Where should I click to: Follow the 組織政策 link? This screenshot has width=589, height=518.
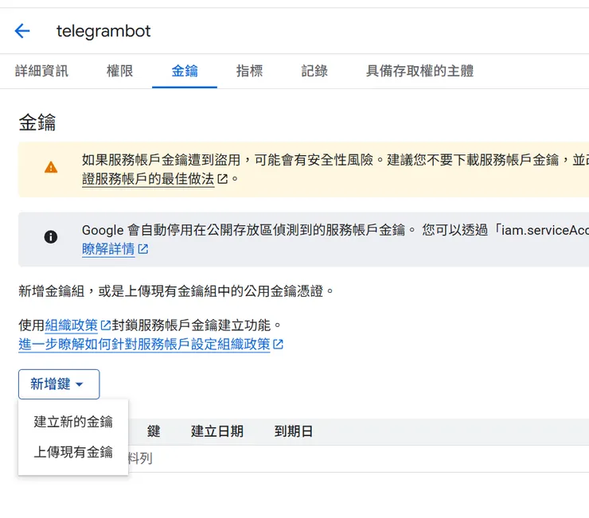click(72, 325)
